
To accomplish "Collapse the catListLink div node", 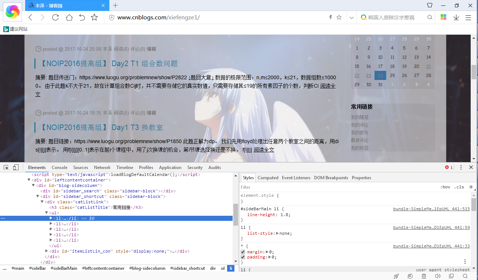I will point(42,202).
